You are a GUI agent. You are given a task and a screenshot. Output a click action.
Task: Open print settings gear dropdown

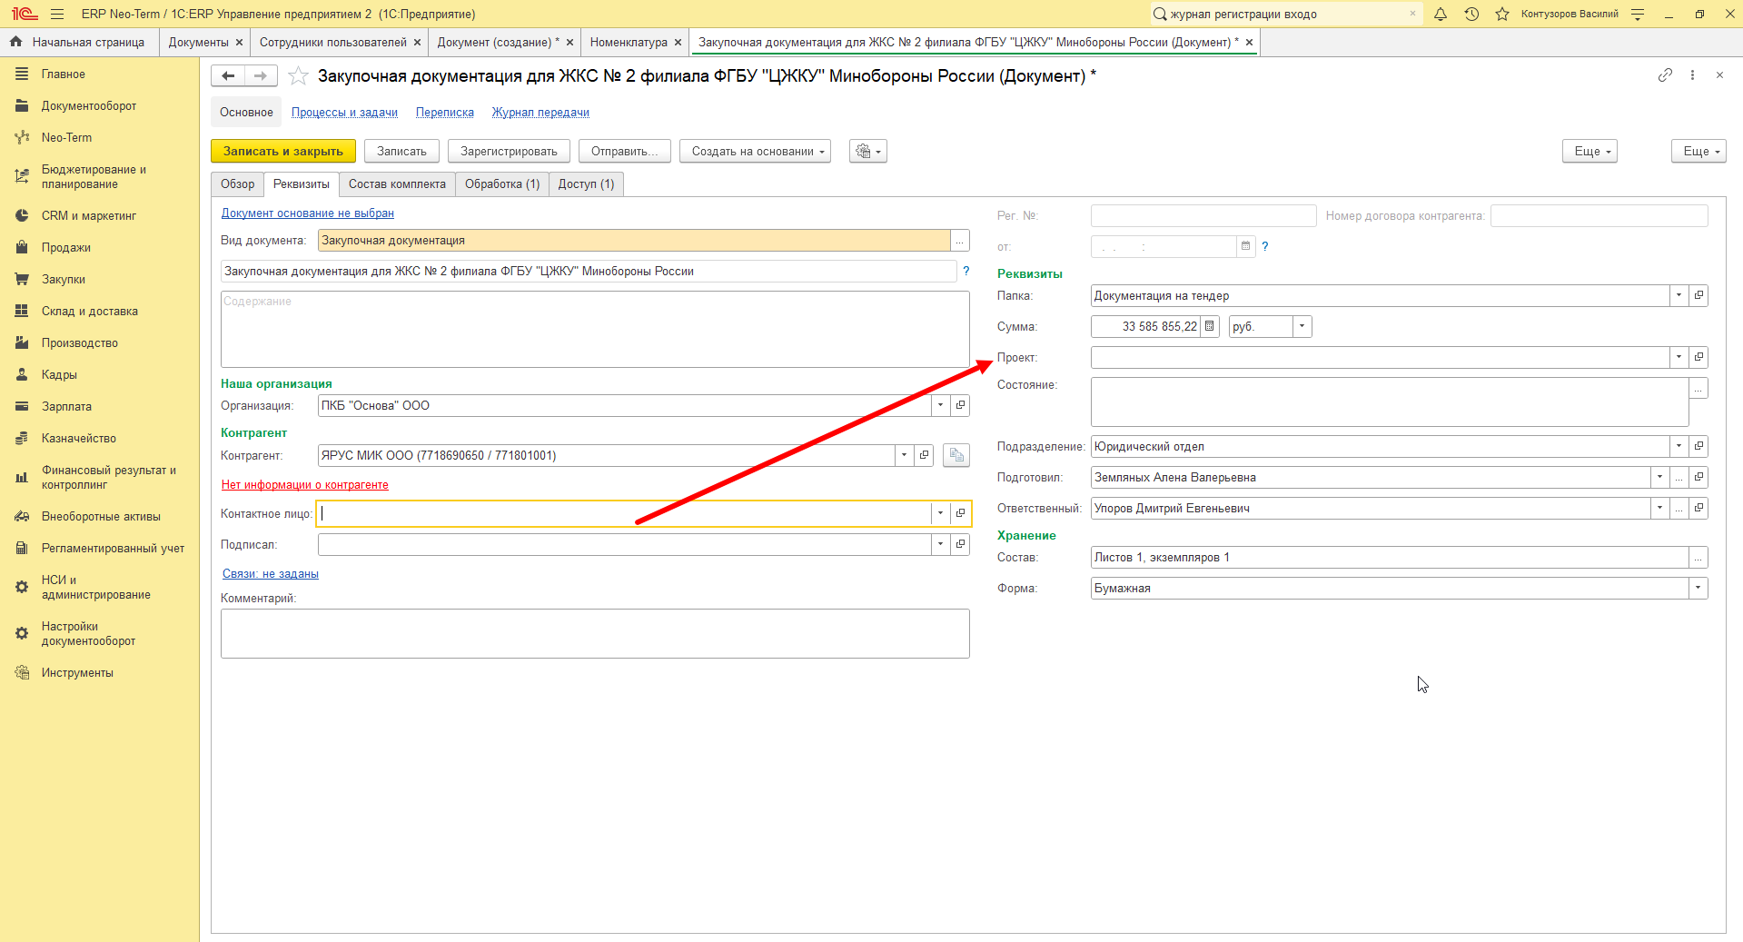pos(867,152)
